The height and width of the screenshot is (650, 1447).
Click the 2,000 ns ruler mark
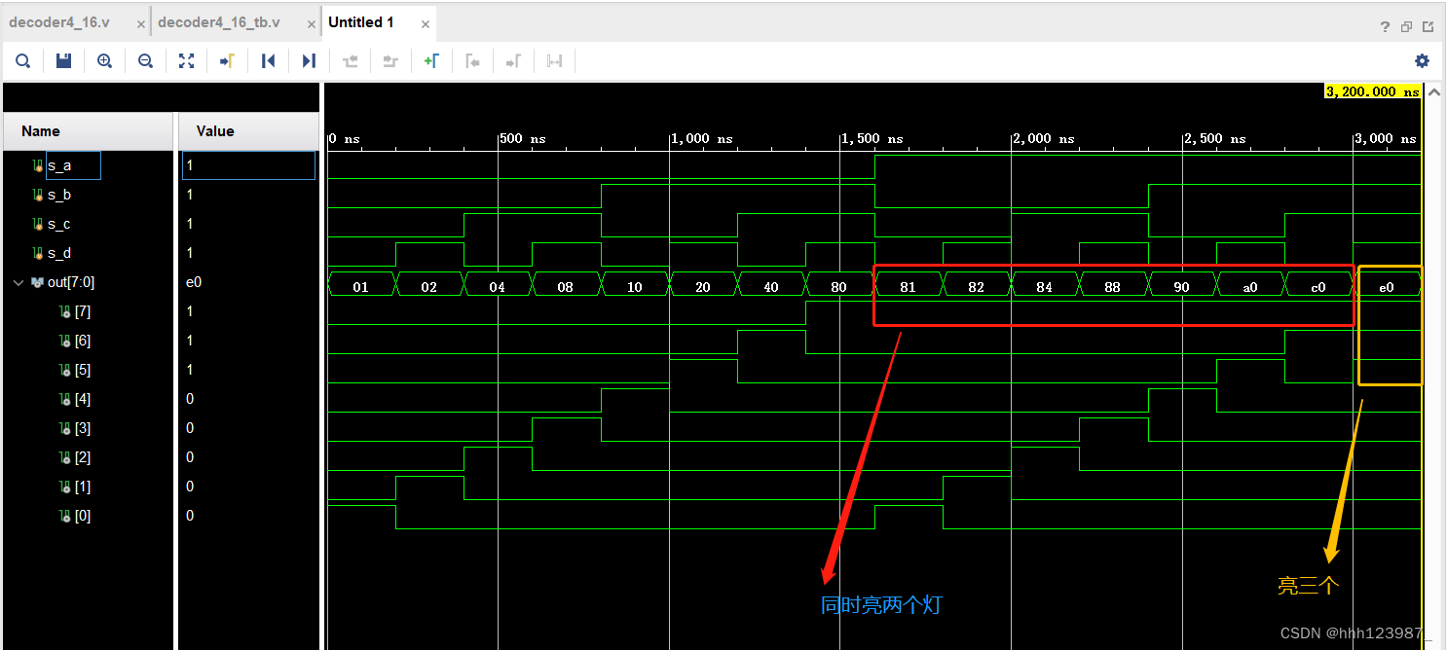tap(1044, 139)
